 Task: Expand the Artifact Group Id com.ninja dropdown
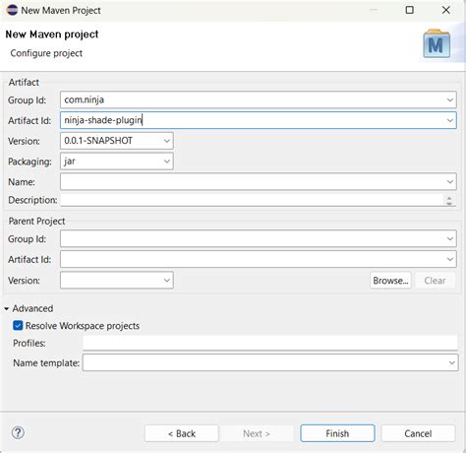pos(450,99)
